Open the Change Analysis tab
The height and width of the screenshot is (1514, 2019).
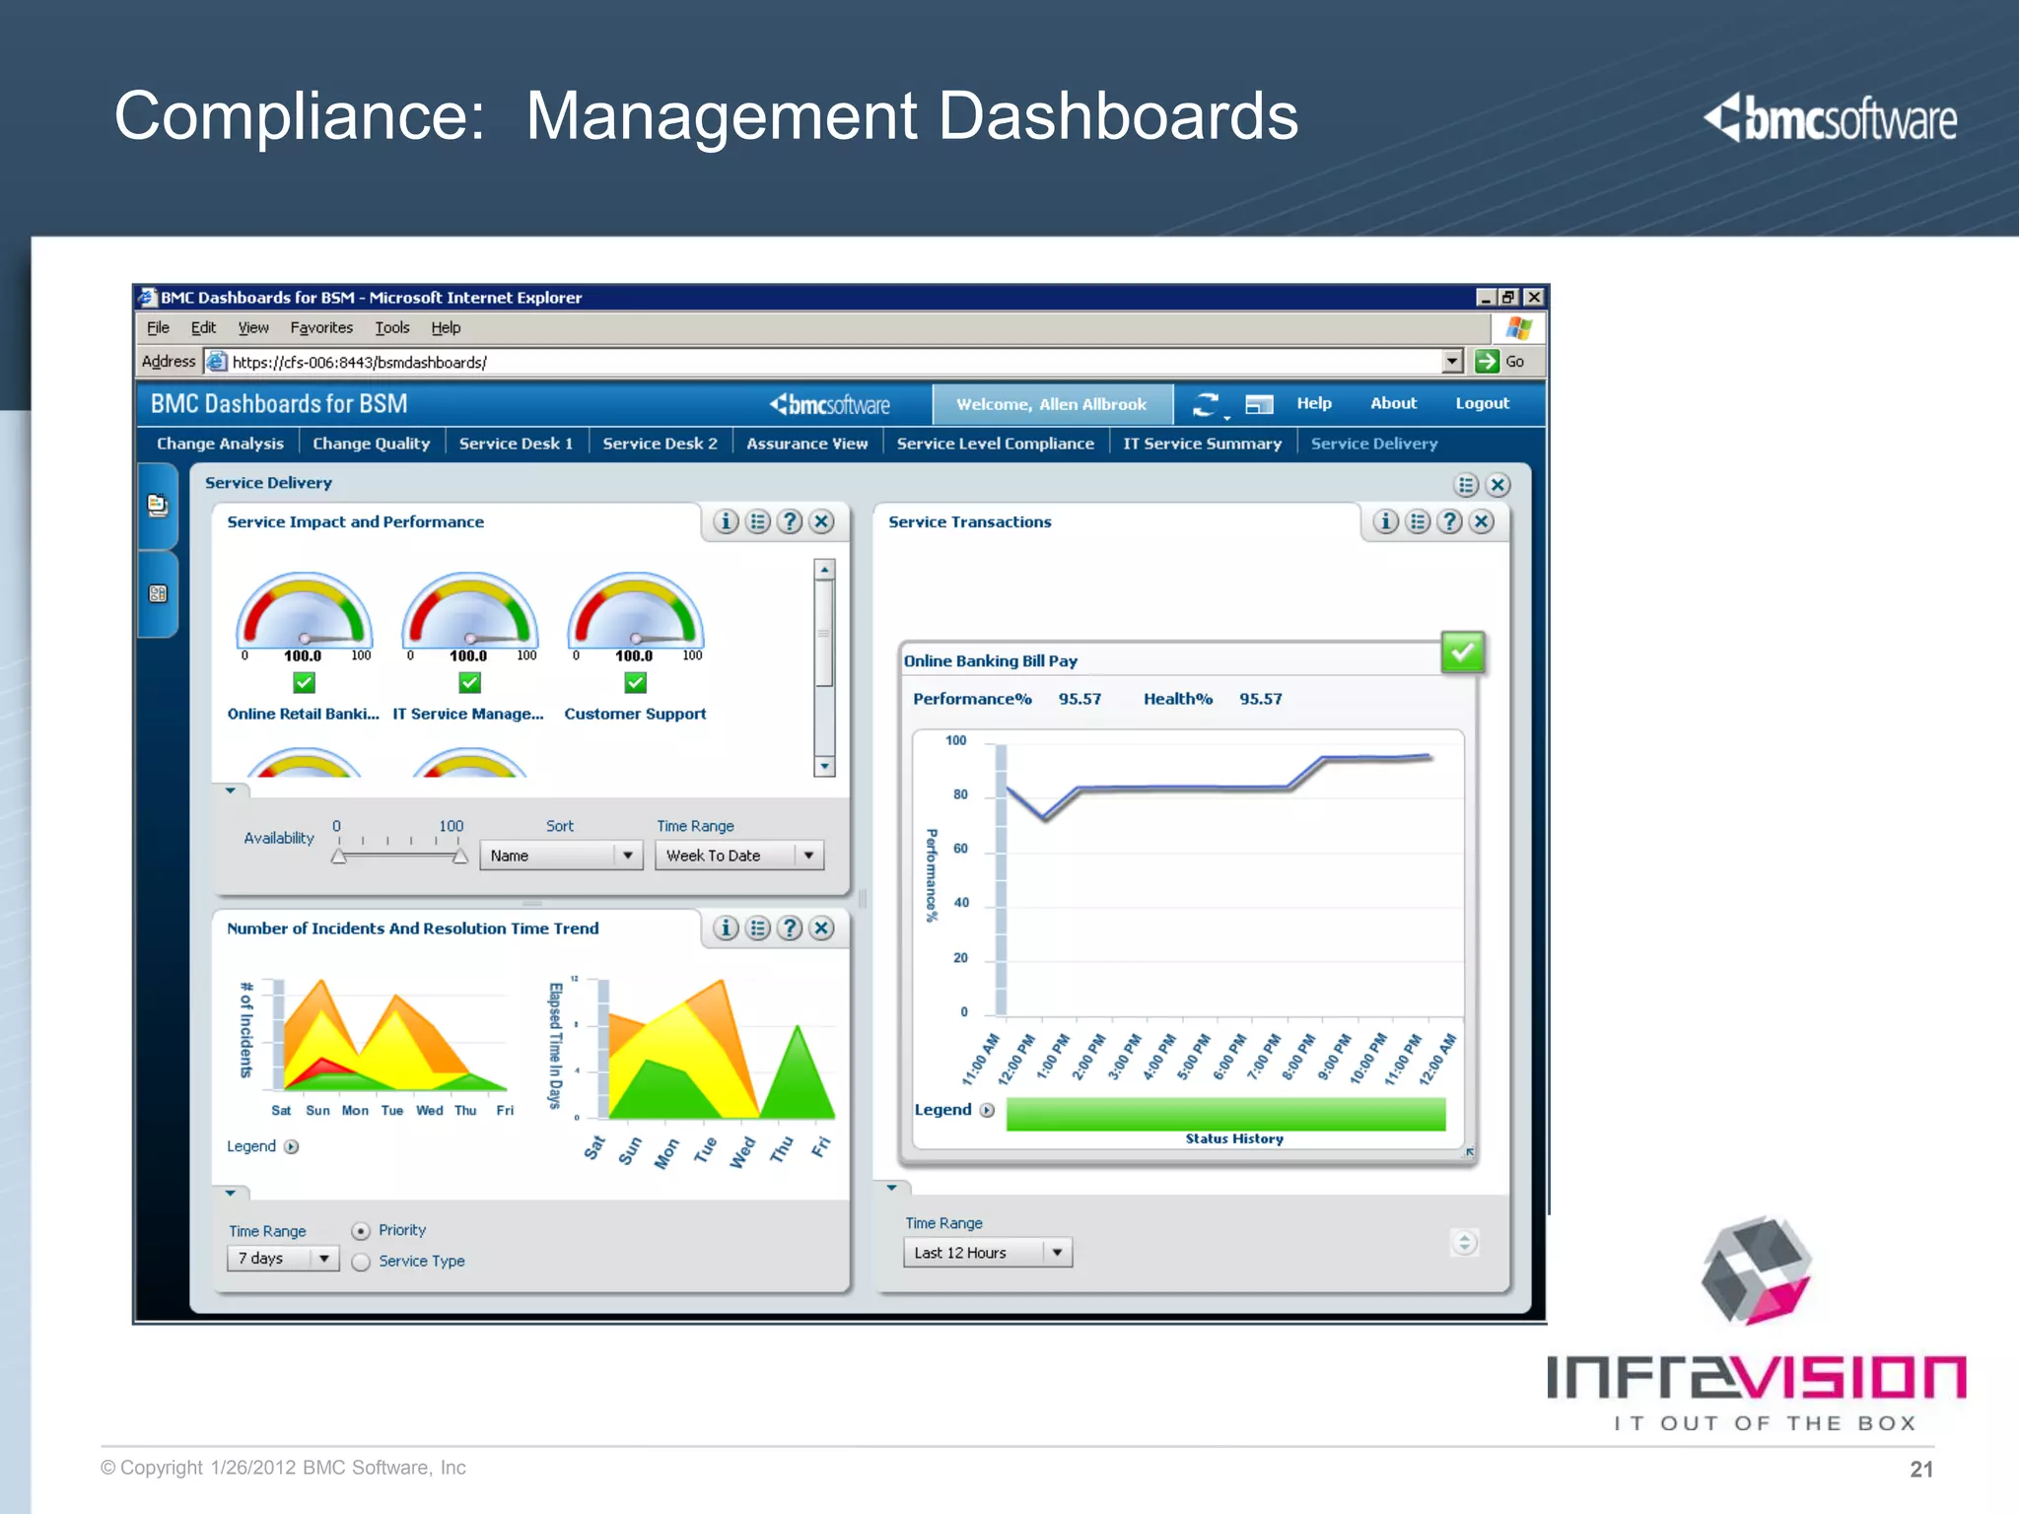click(220, 444)
